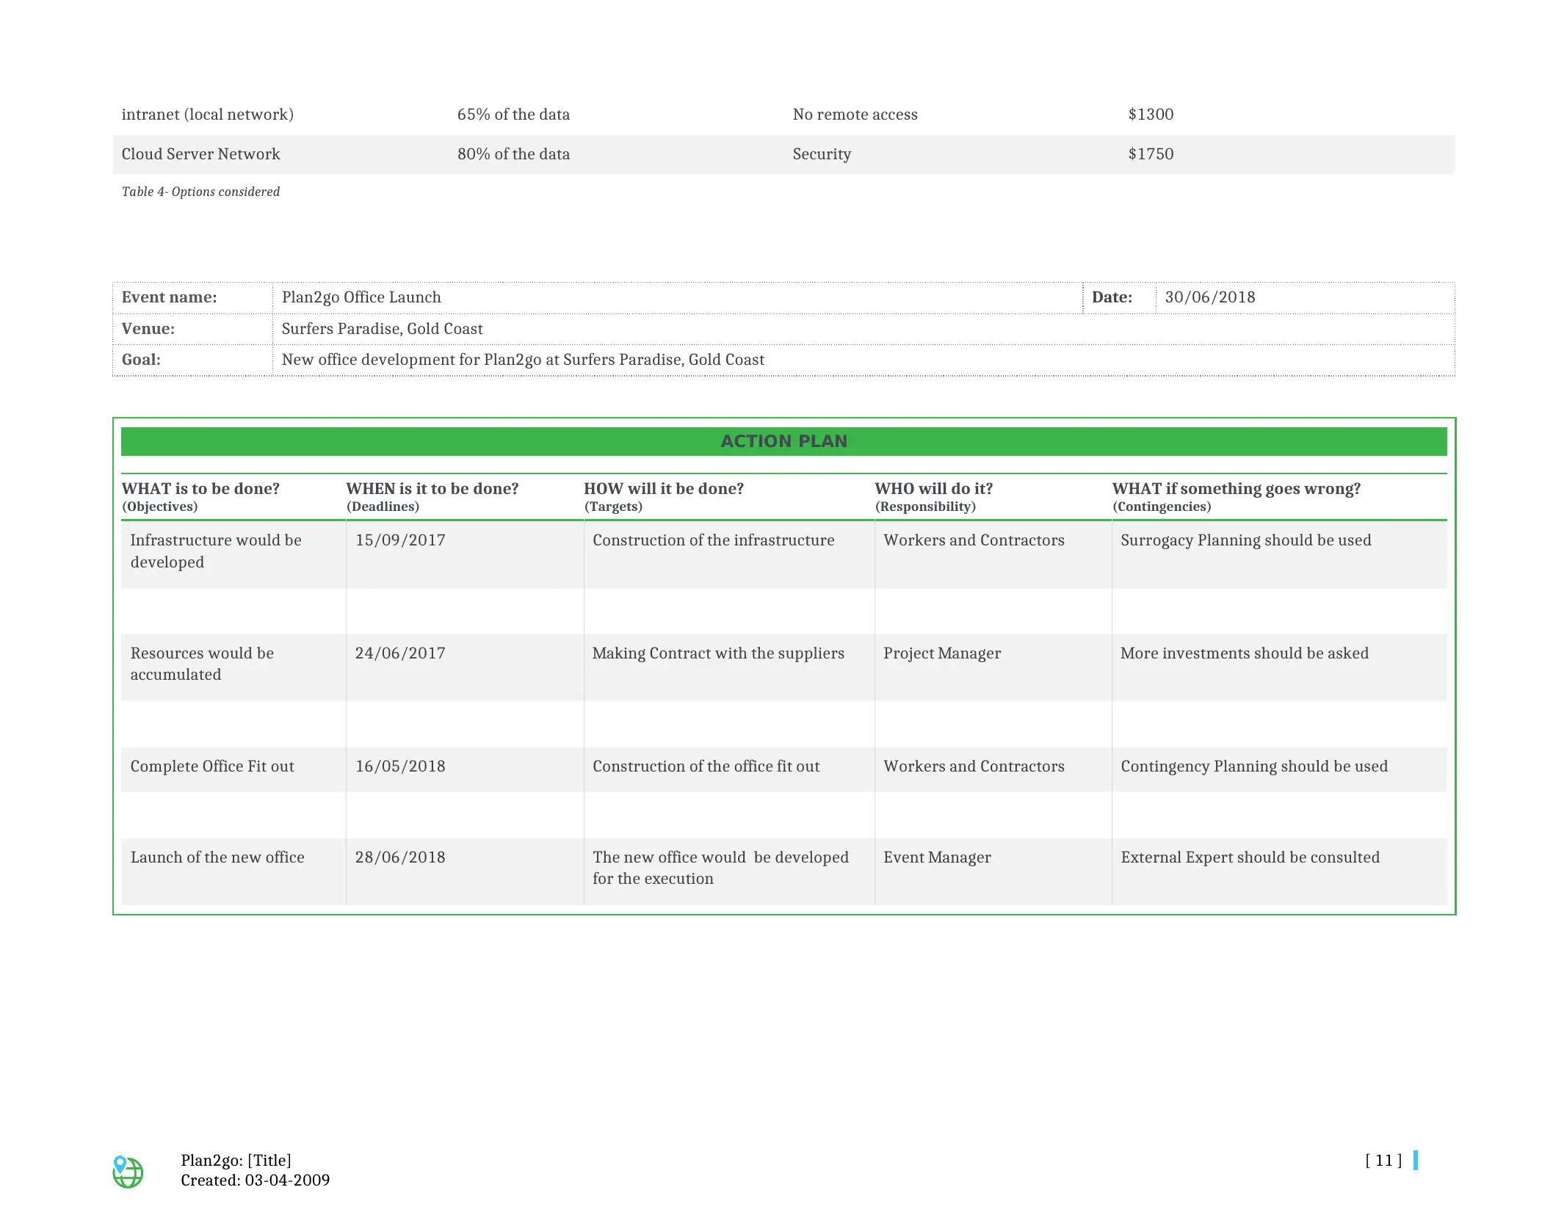Click page number '[ 11 ]'
This screenshot has height=1212, width=1542.
coord(1383,1161)
